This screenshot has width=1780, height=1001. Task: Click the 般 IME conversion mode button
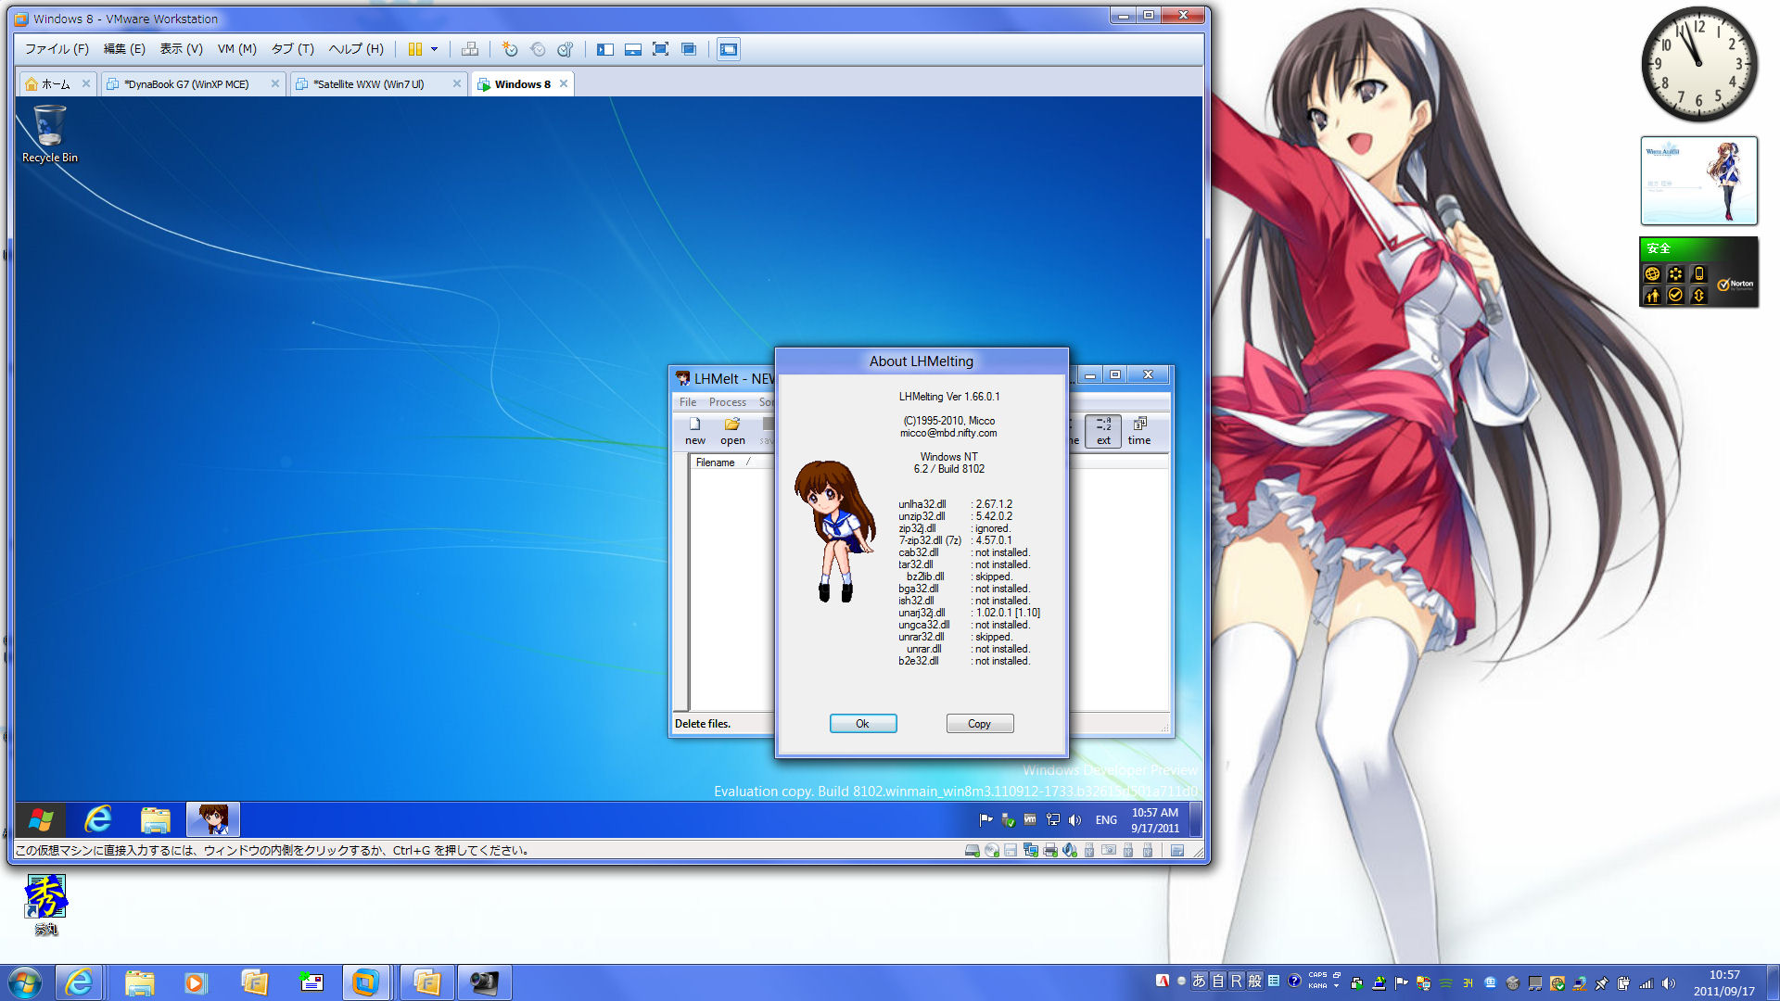1254,982
